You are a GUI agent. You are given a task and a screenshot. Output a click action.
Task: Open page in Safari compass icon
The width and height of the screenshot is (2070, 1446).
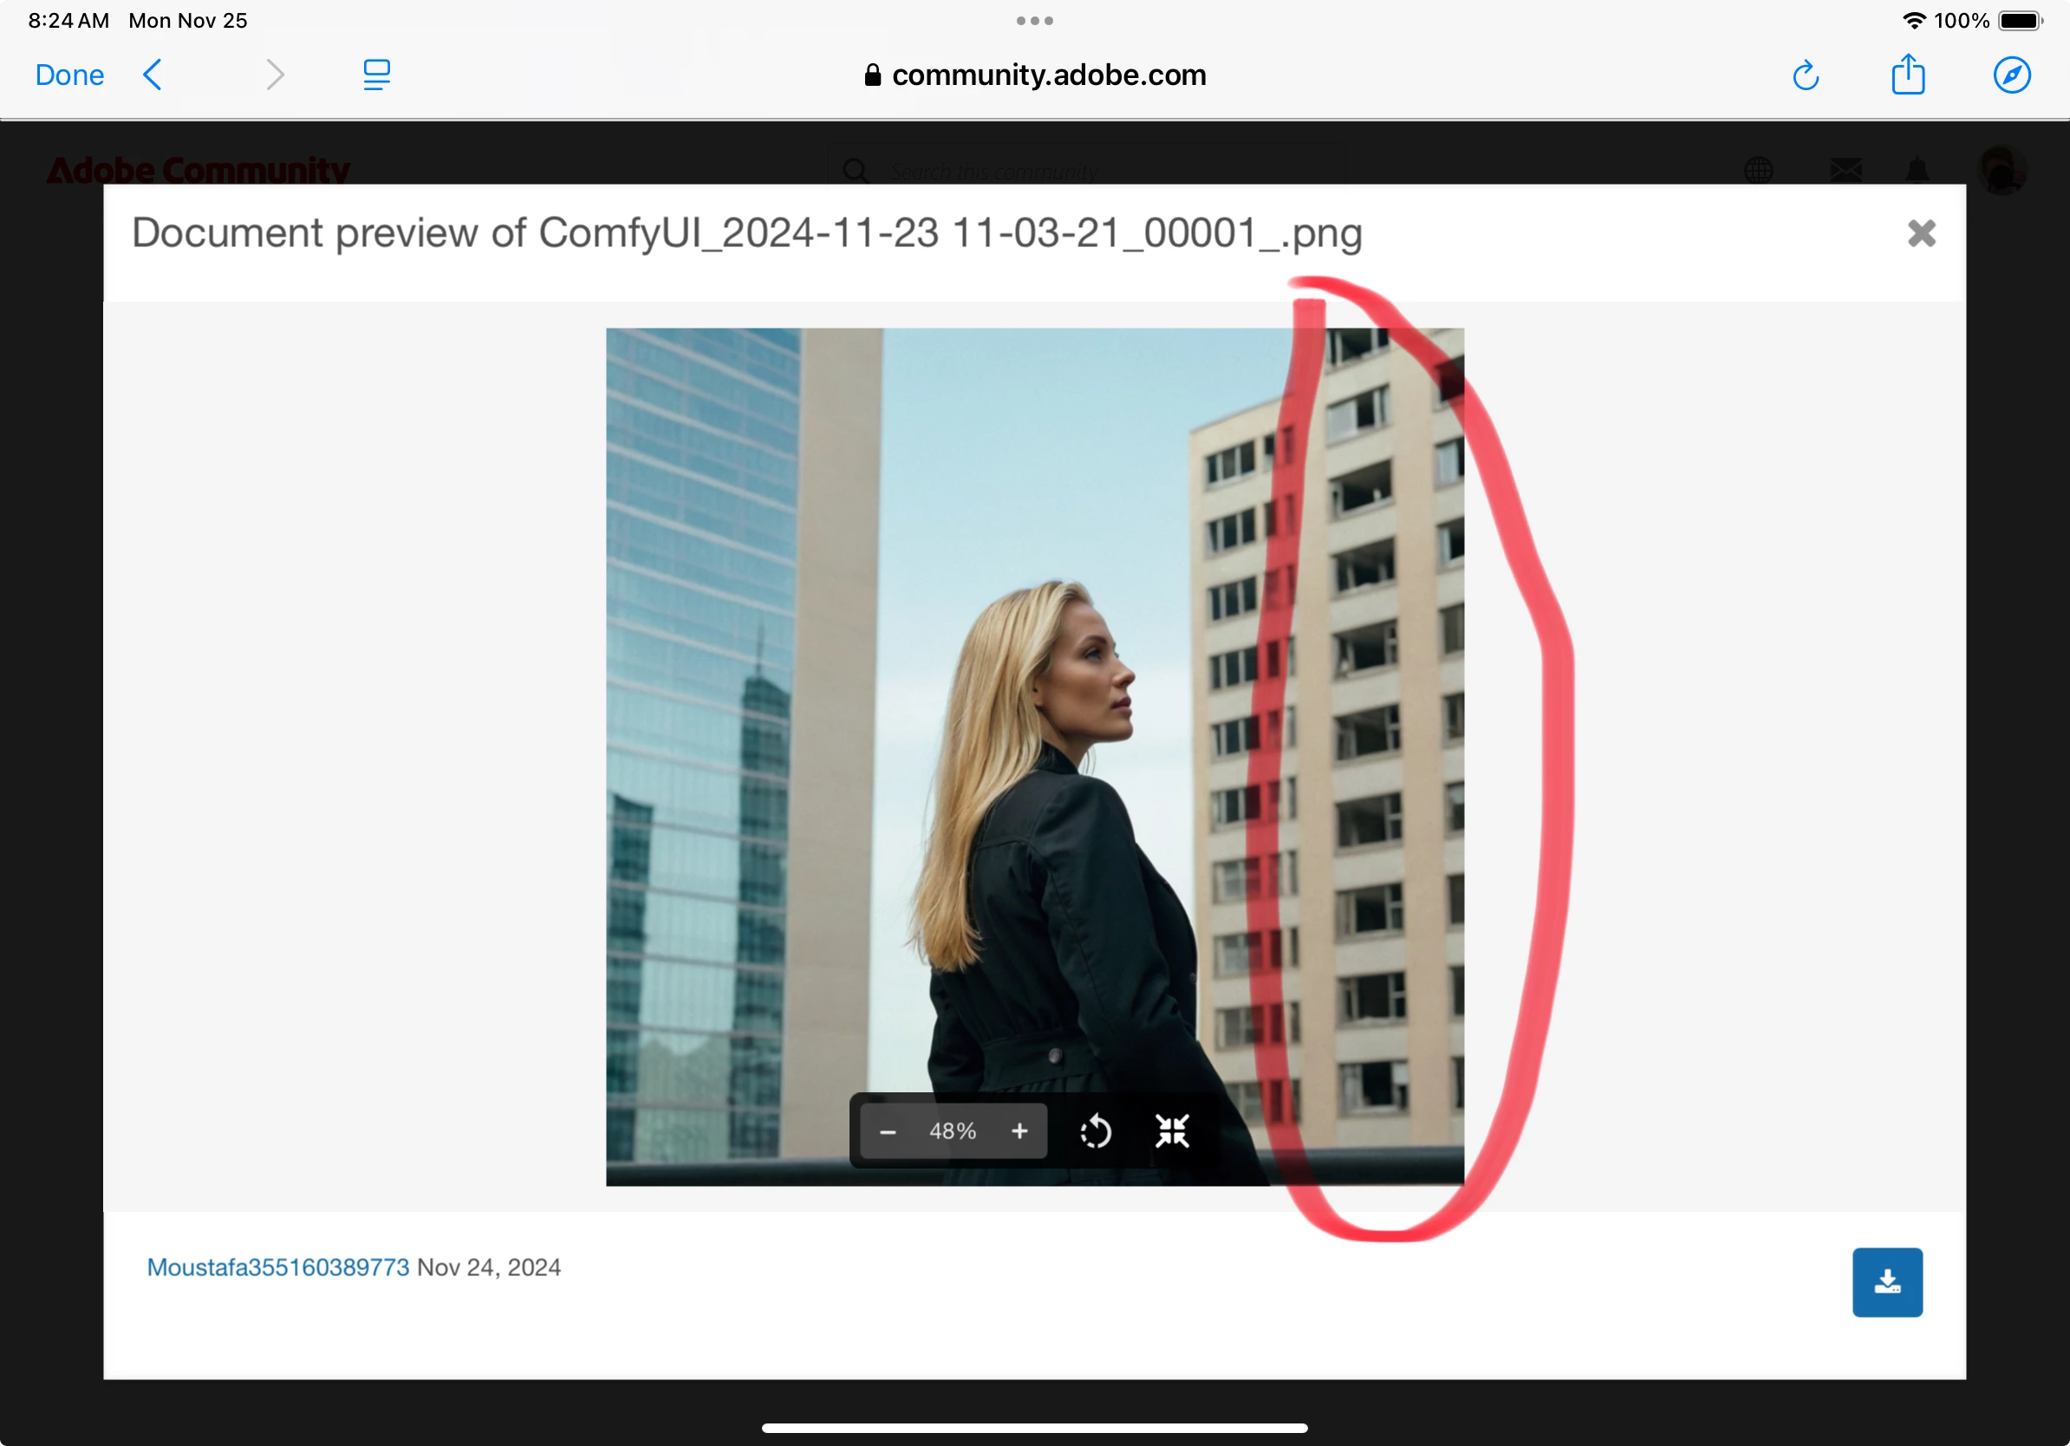[2011, 75]
